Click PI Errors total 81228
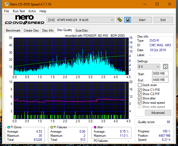This screenshot has height=146, width=178. click(x=38, y=139)
